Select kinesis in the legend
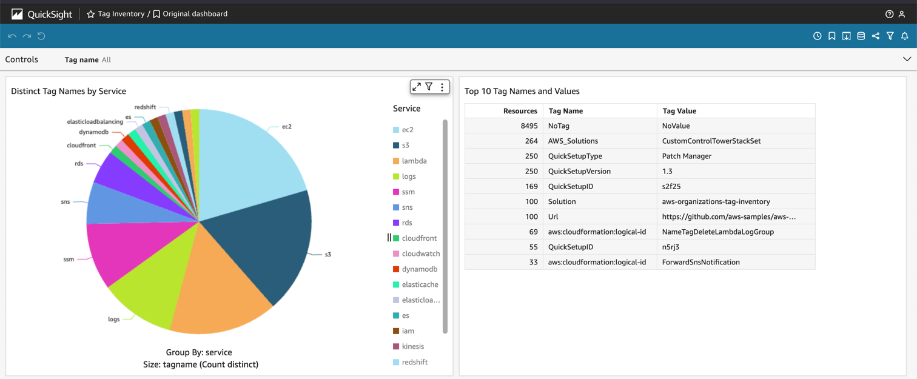Screen dimensions: 917x379 point(413,346)
